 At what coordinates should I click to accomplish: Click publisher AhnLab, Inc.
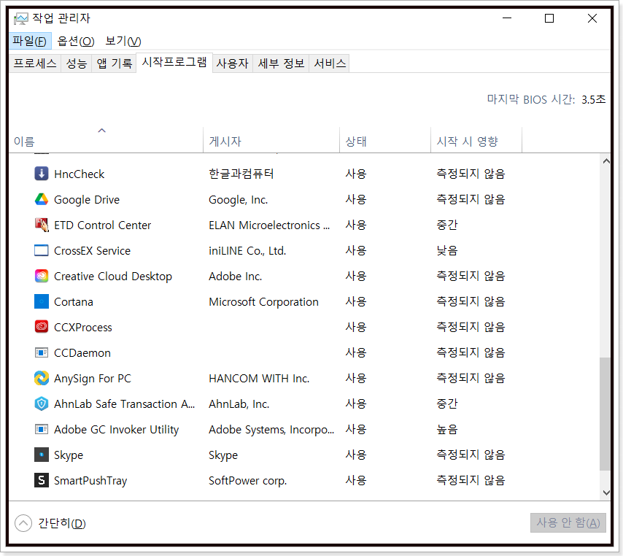(x=239, y=404)
